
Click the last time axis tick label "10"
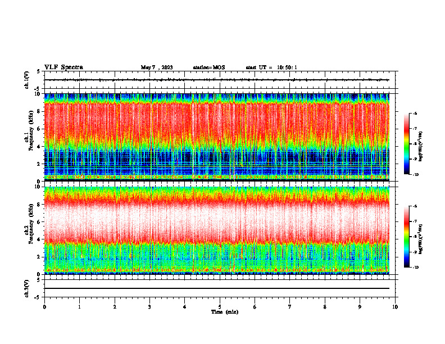(x=395, y=307)
